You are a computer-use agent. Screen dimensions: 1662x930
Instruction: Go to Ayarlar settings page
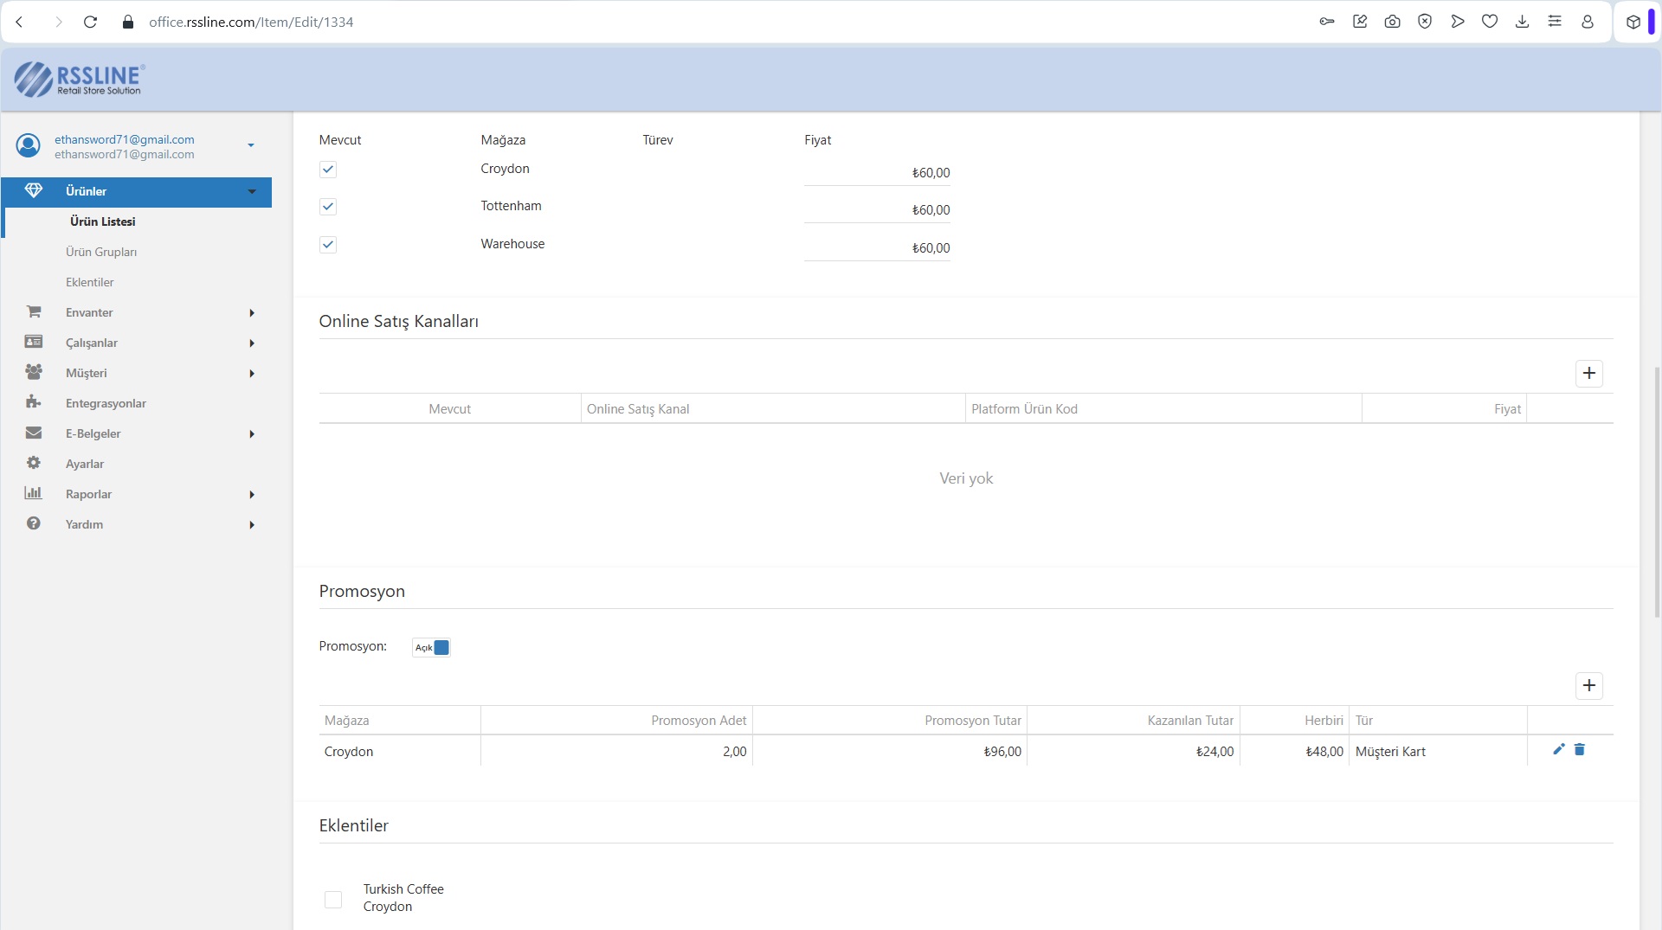[x=85, y=464]
